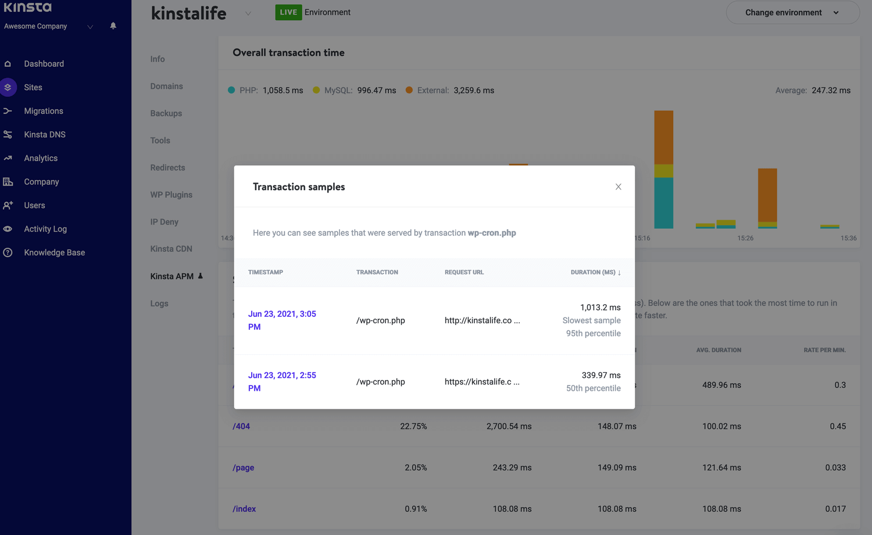Expand the Awesome Company dropdown
The height and width of the screenshot is (535, 872).
(x=90, y=27)
